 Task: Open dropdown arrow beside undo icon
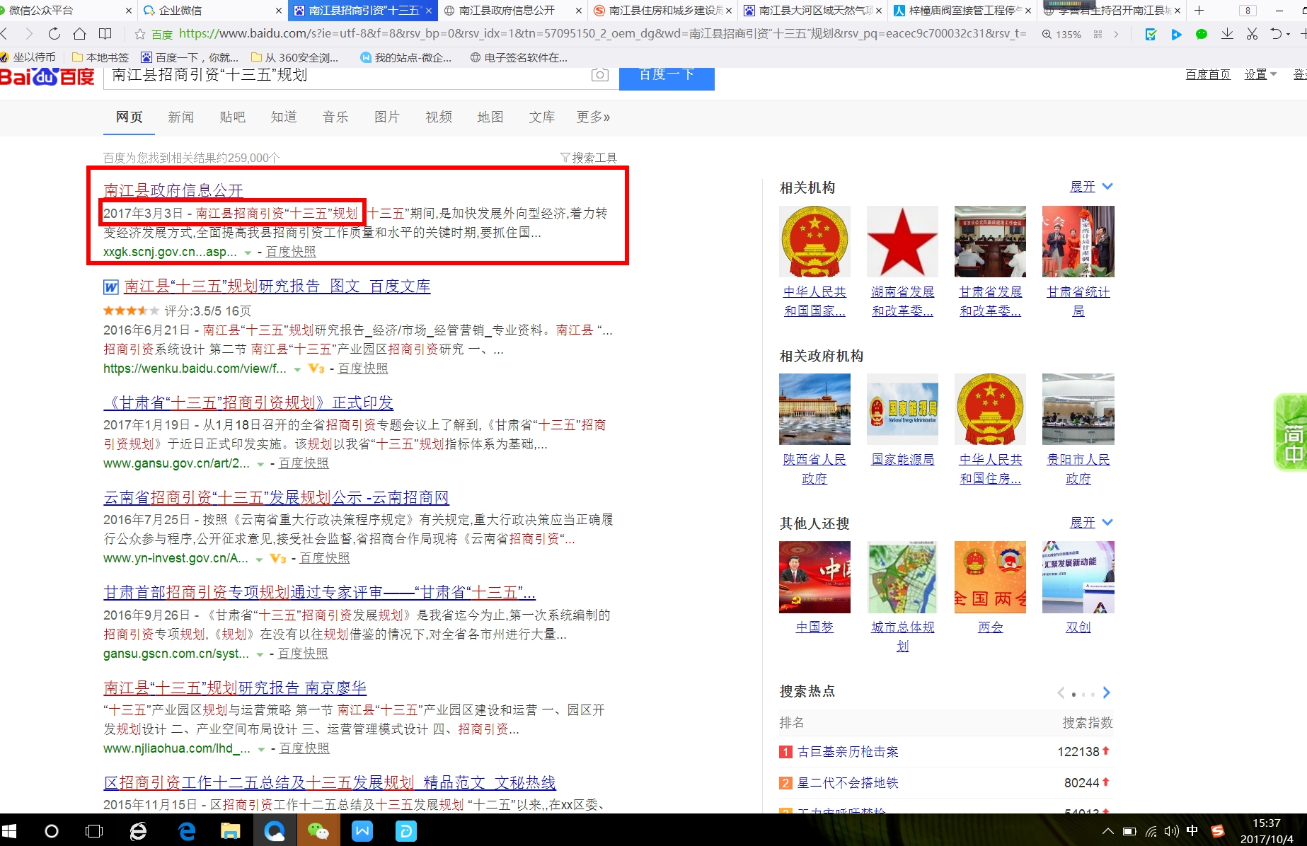1288,34
